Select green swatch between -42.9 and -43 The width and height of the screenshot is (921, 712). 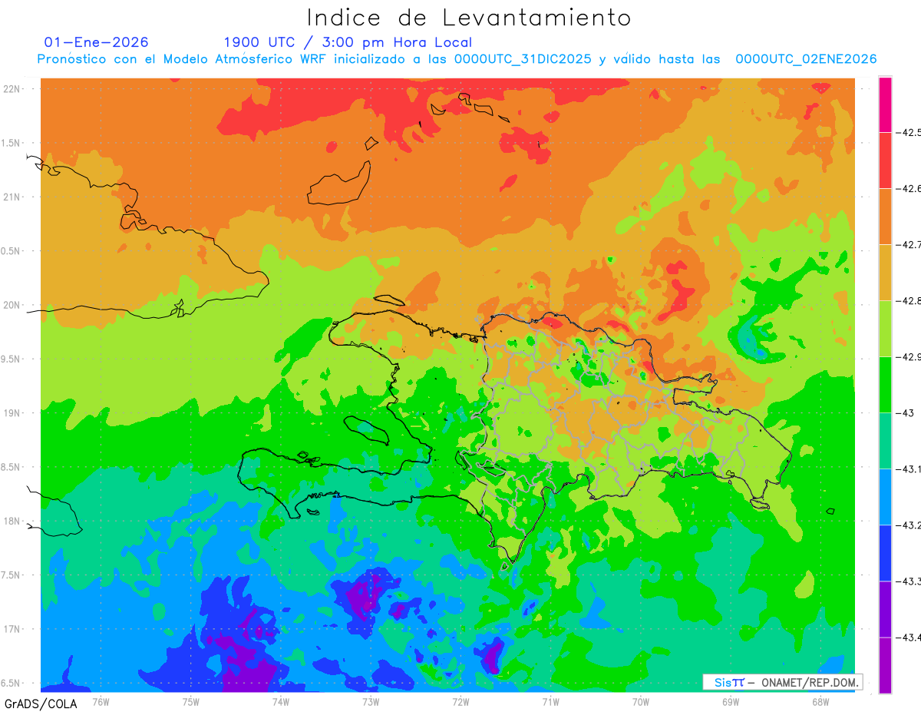click(885, 385)
